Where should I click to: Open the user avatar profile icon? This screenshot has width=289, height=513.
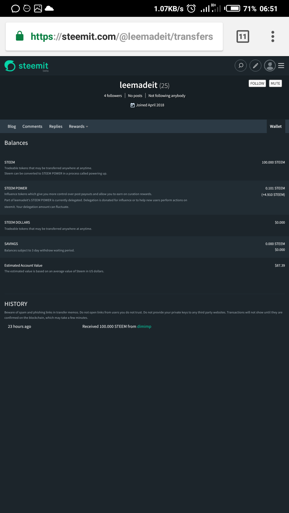(x=270, y=65)
